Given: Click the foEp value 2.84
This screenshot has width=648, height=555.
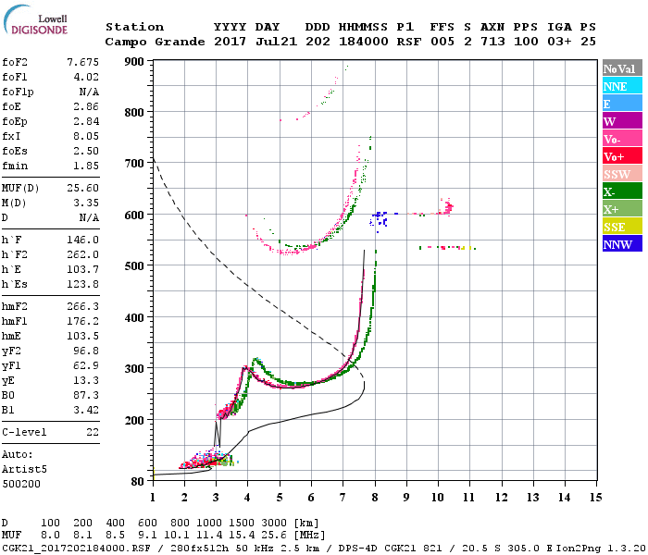Looking at the screenshot, I should click(x=86, y=121).
